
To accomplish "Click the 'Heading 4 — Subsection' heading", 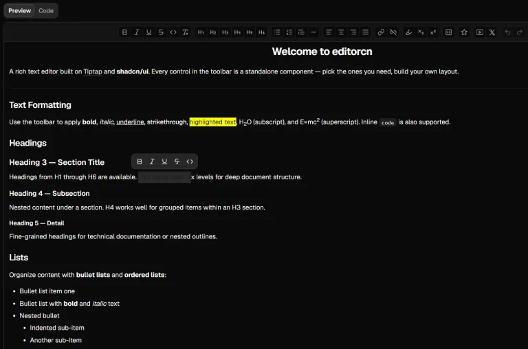I will [x=49, y=194].
